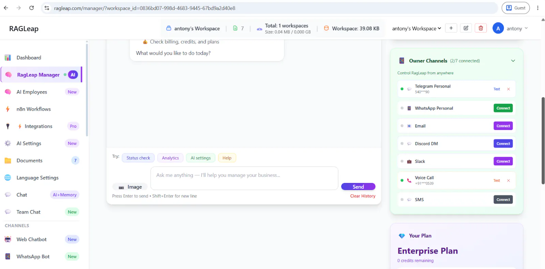The image size is (545, 269).
Task: Connect the Discord DM channel
Action: pyautogui.click(x=503, y=144)
